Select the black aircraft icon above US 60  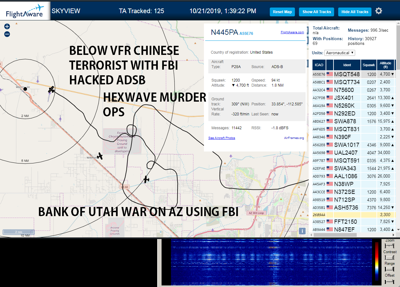pos(146,179)
